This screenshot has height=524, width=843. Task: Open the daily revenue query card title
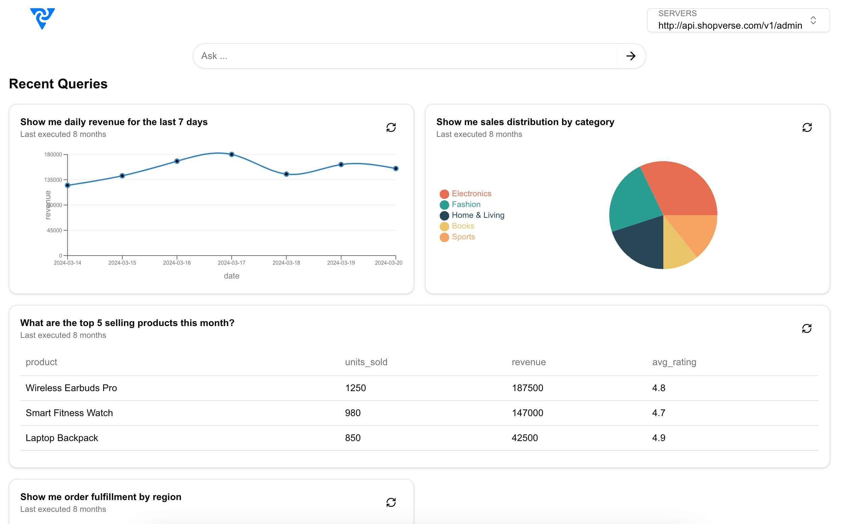pos(114,122)
